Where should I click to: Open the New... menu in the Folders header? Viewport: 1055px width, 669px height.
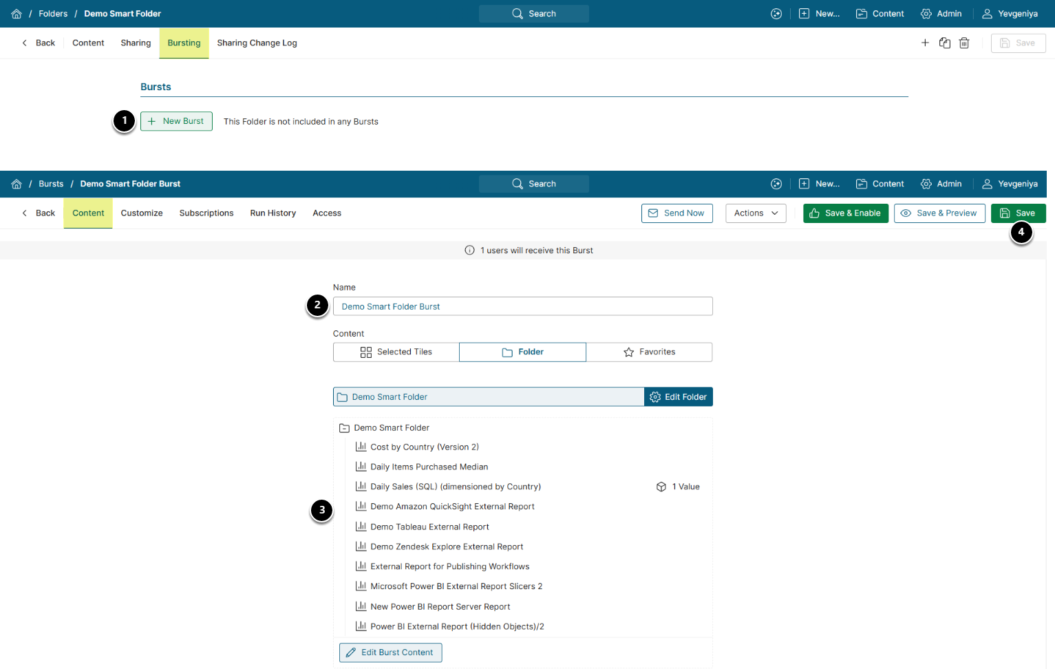(819, 14)
